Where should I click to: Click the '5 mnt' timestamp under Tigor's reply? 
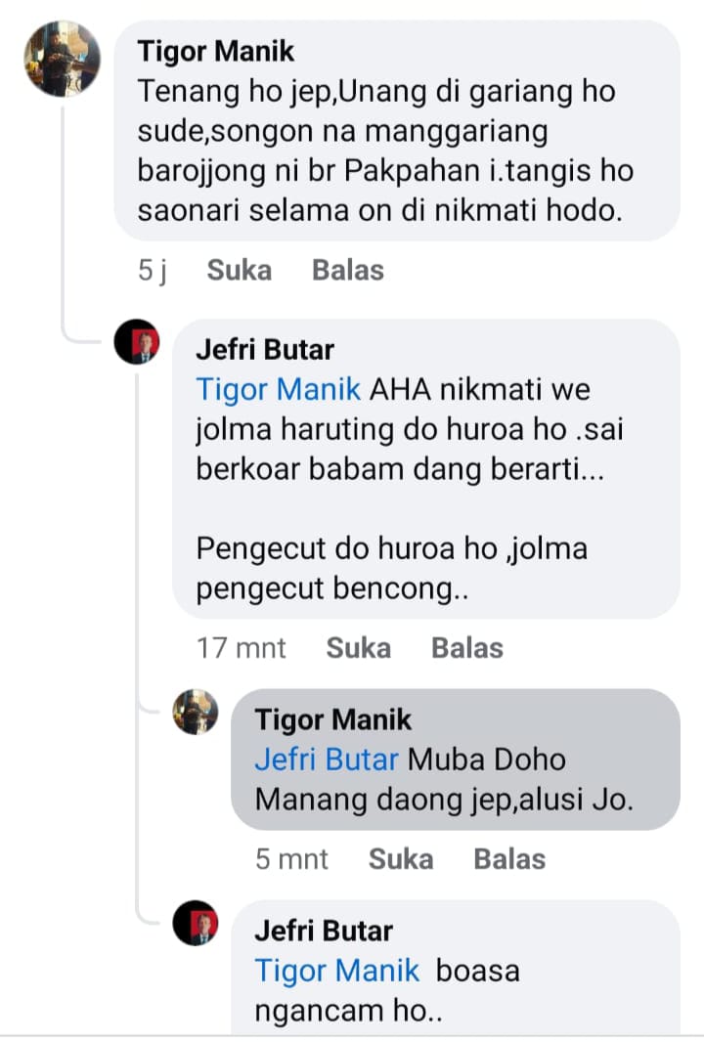click(291, 859)
